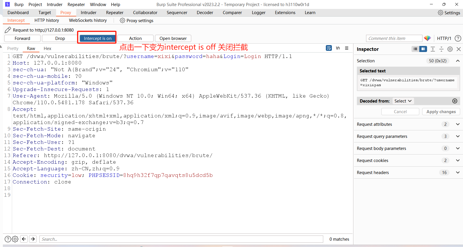Open search settings gear at bottom
Image resolution: width=463 pixels, height=247 pixels.
15,239
